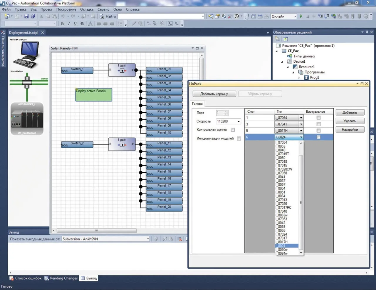
Task: Open type dropdown showing I_87041
Action: pyautogui.click(x=301, y=124)
